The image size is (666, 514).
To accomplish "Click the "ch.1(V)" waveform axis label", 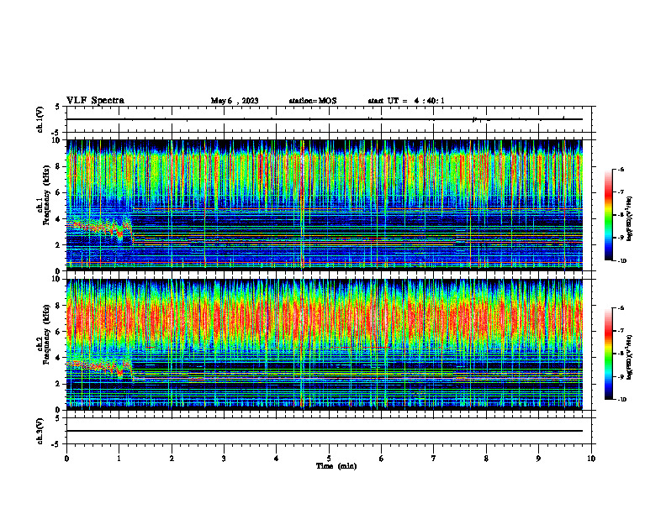I will 40,119.
